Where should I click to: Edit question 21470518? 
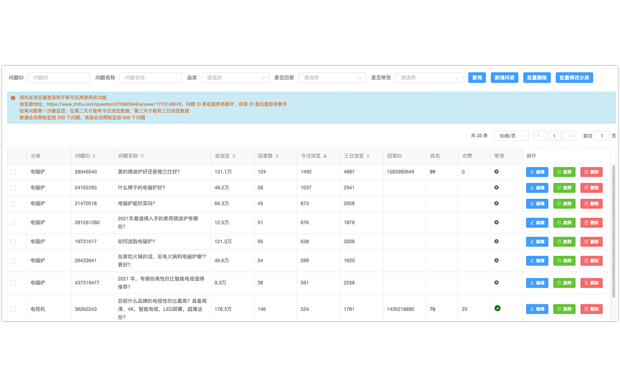pyautogui.click(x=537, y=204)
